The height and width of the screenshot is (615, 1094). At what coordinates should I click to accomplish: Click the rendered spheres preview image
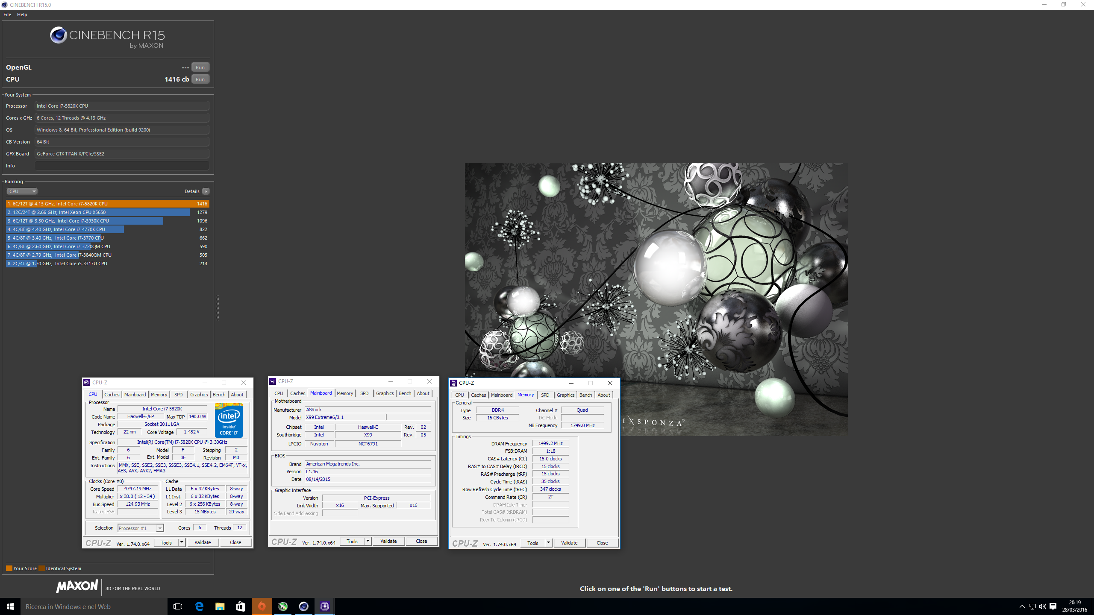(656, 299)
